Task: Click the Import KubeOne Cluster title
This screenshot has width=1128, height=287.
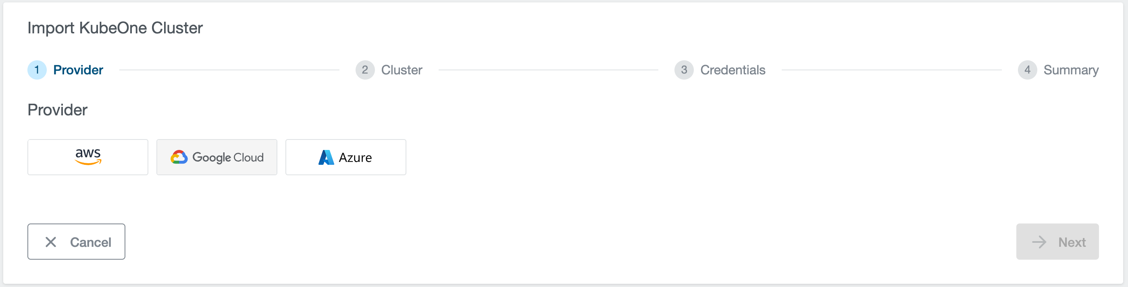Action: (x=115, y=28)
